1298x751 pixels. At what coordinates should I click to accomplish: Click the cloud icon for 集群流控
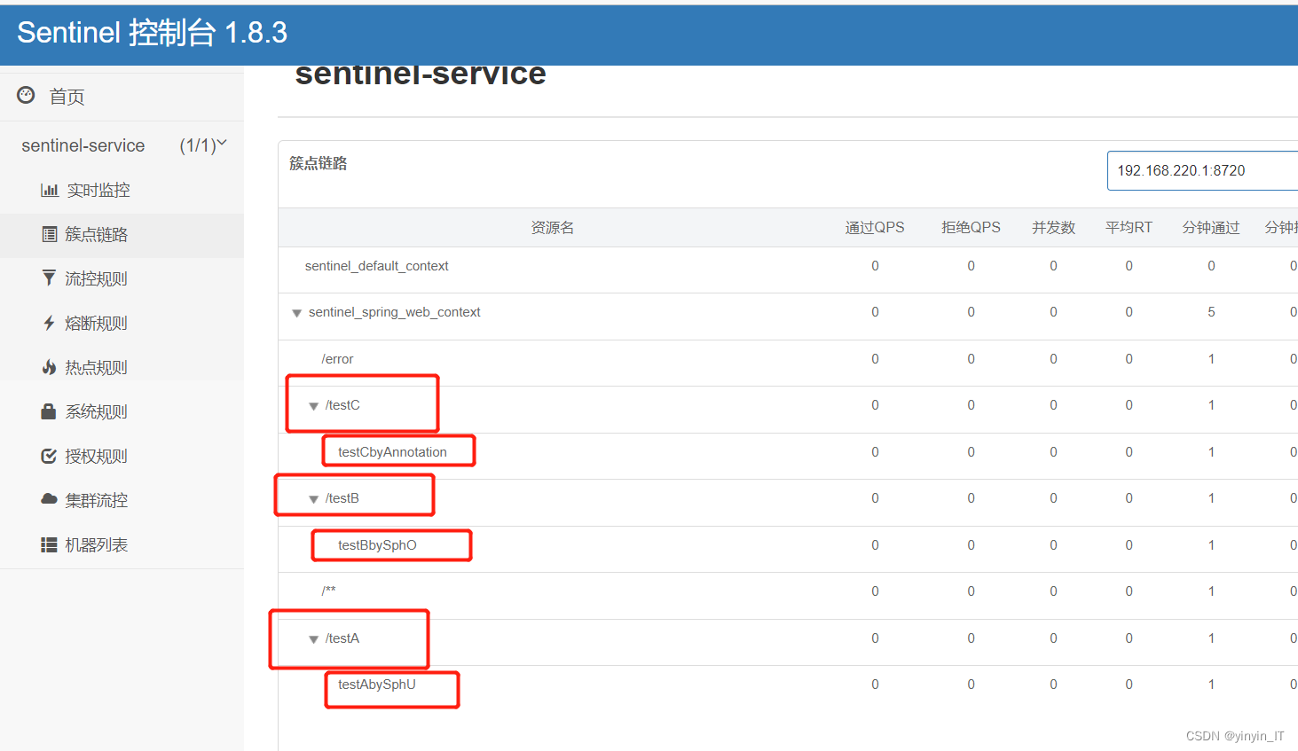(49, 499)
